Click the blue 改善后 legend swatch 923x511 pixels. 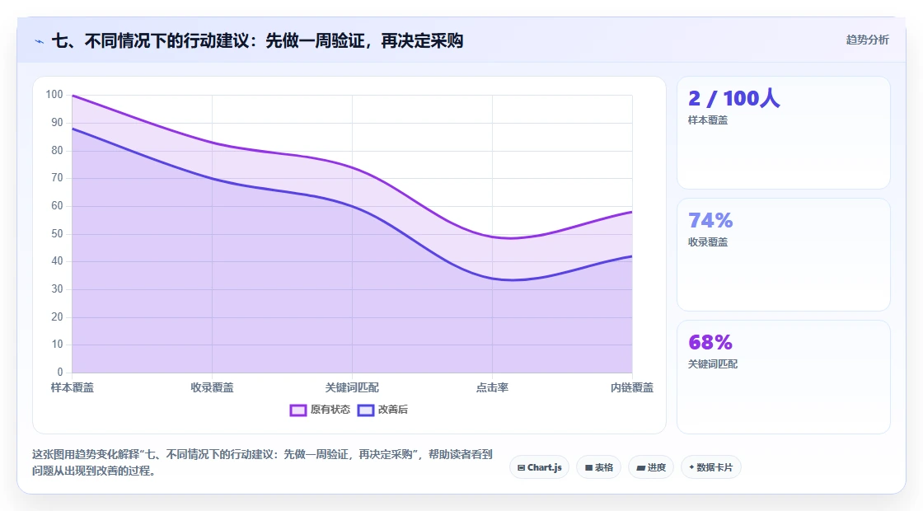(366, 410)
